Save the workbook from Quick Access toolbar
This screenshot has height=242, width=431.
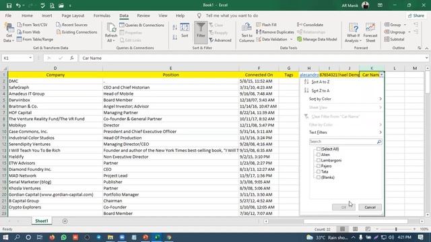(9, 5)
